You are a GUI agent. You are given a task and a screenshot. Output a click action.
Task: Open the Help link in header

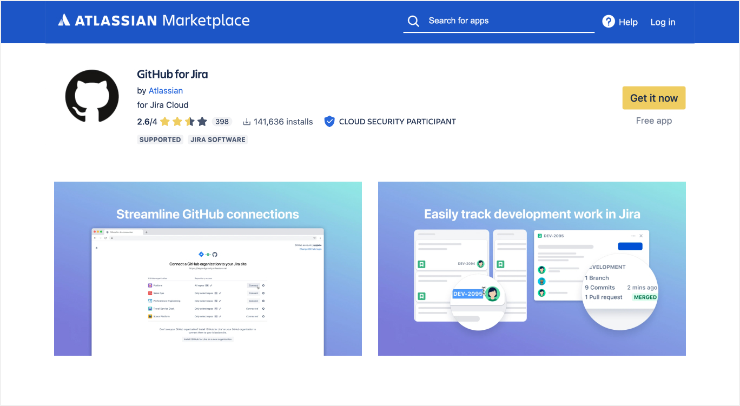[628, 22]
